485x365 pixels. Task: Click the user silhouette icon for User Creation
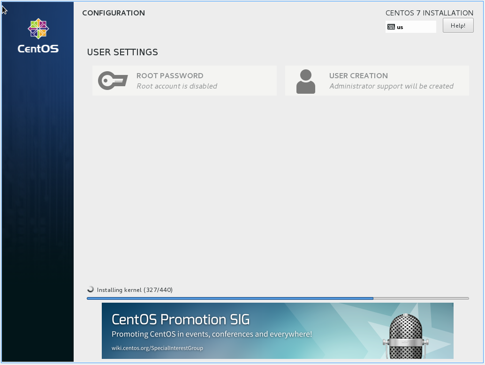(x=305, y=81)
